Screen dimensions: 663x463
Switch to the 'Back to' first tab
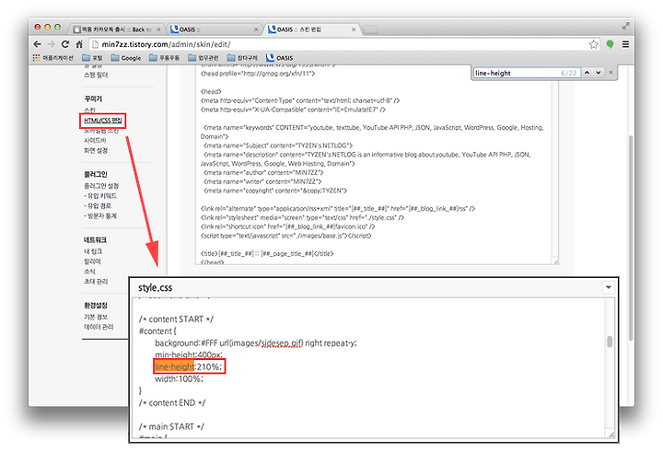click(116, 29)
